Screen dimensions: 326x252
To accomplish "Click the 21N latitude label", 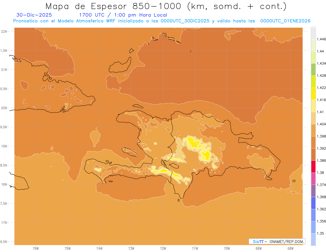I will tap(4, 70).
